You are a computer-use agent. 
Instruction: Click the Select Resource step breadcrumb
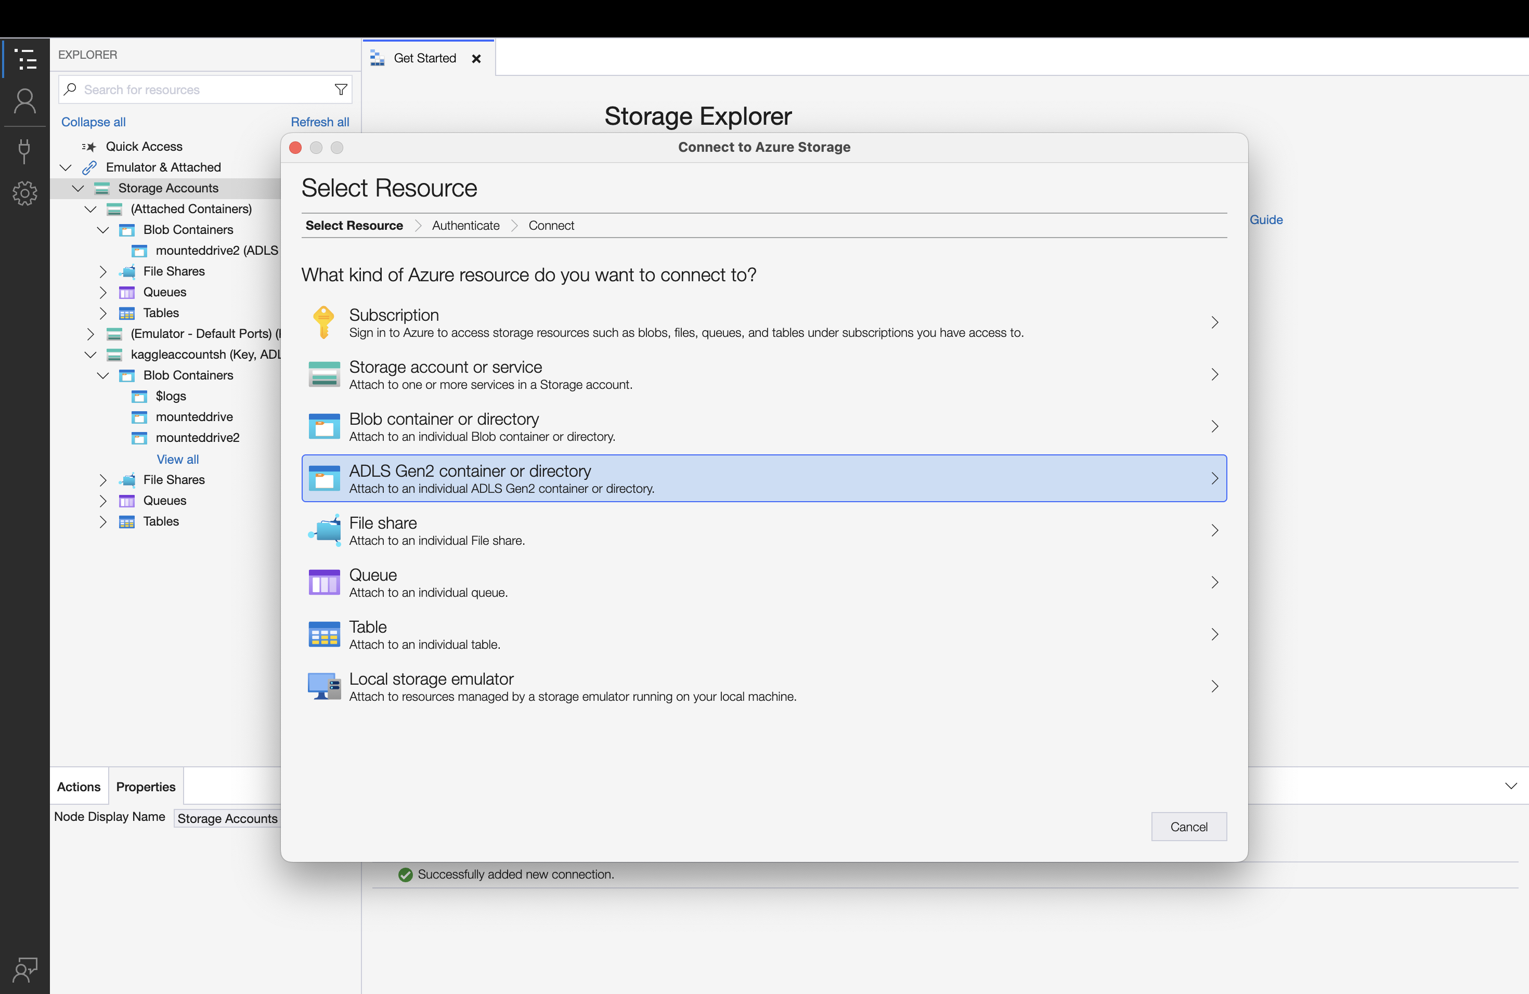[354, 226]
